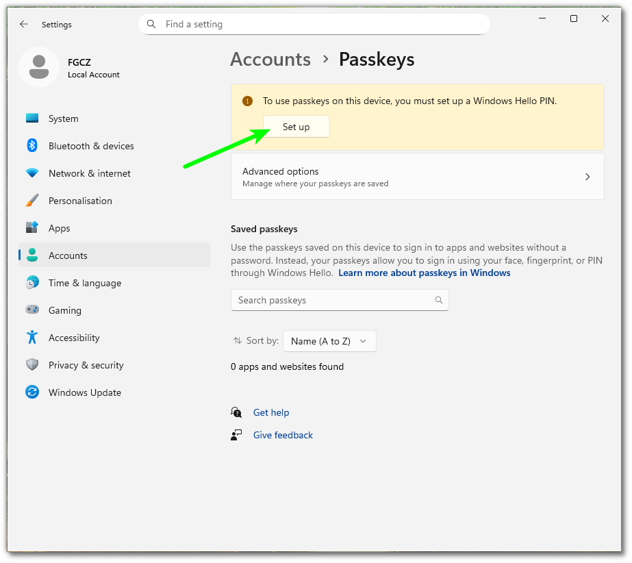Open Bluetooth & devices settings
The height and width of the screenshot is (563, 632).
pos(114,146)
